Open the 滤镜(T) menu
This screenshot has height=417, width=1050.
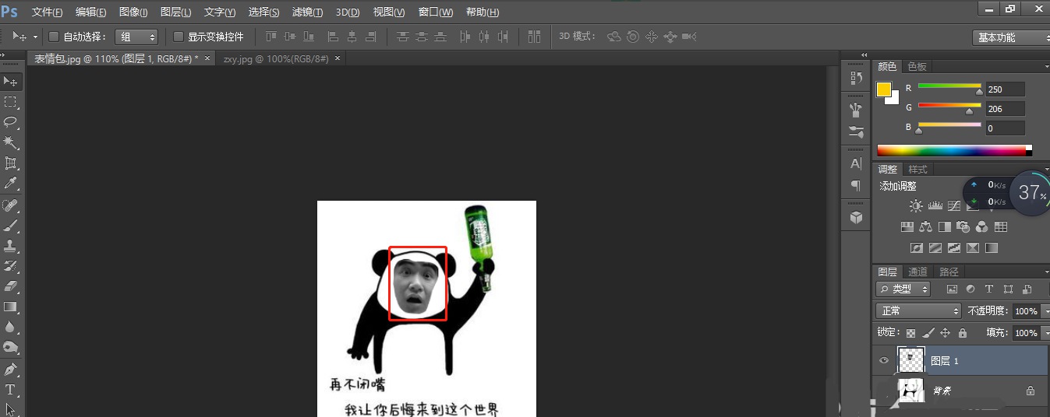(307, 12)
